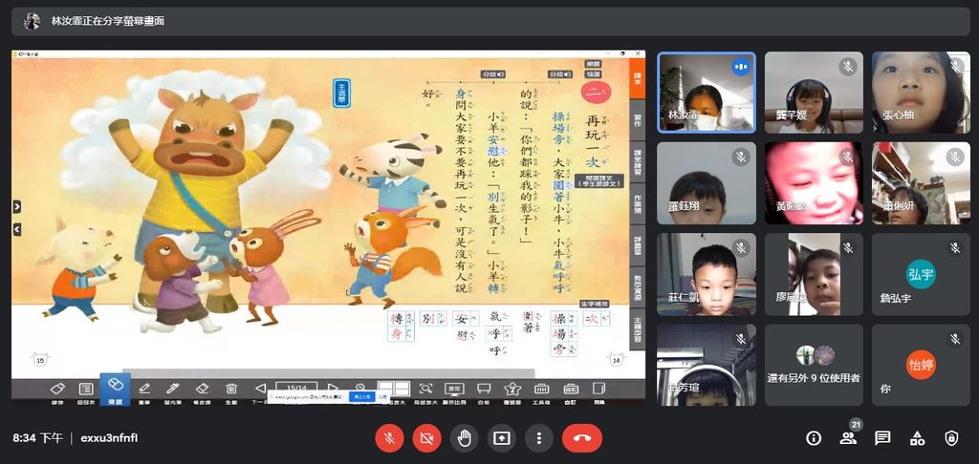Open the 轉身 vocabulary card

coord(401,327)
